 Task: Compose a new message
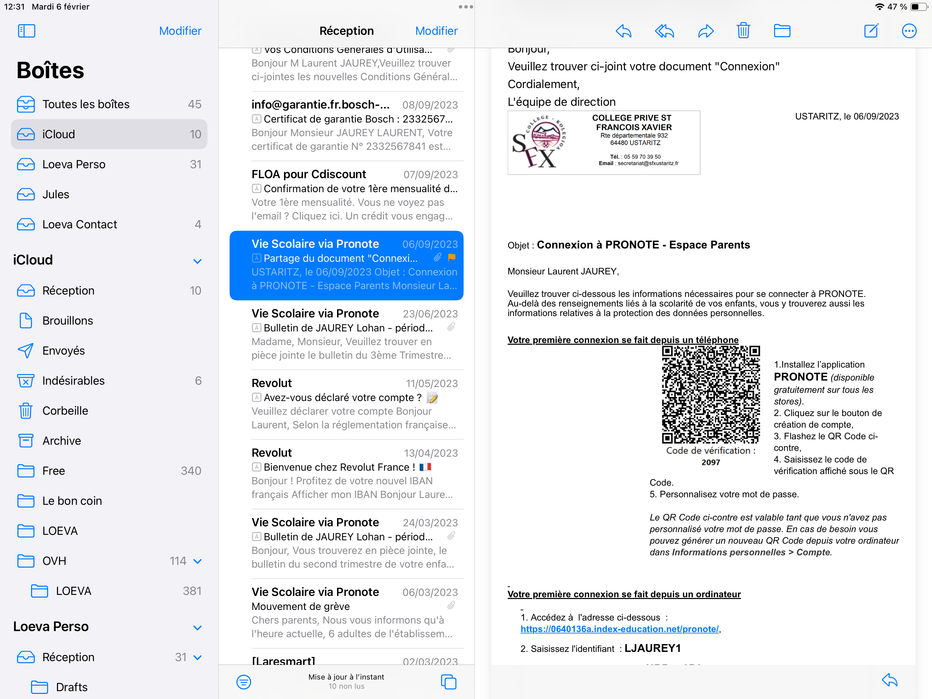click(x=871, y=31)
